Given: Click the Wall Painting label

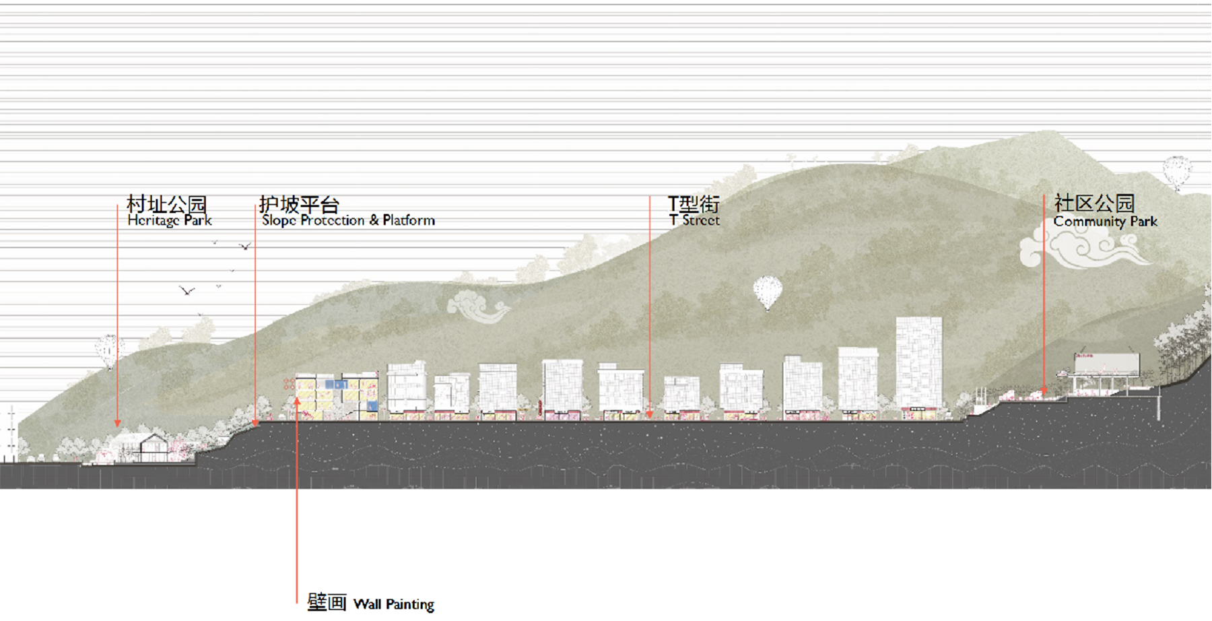Looking at the screenshot, I should click(x=394, y=604).
